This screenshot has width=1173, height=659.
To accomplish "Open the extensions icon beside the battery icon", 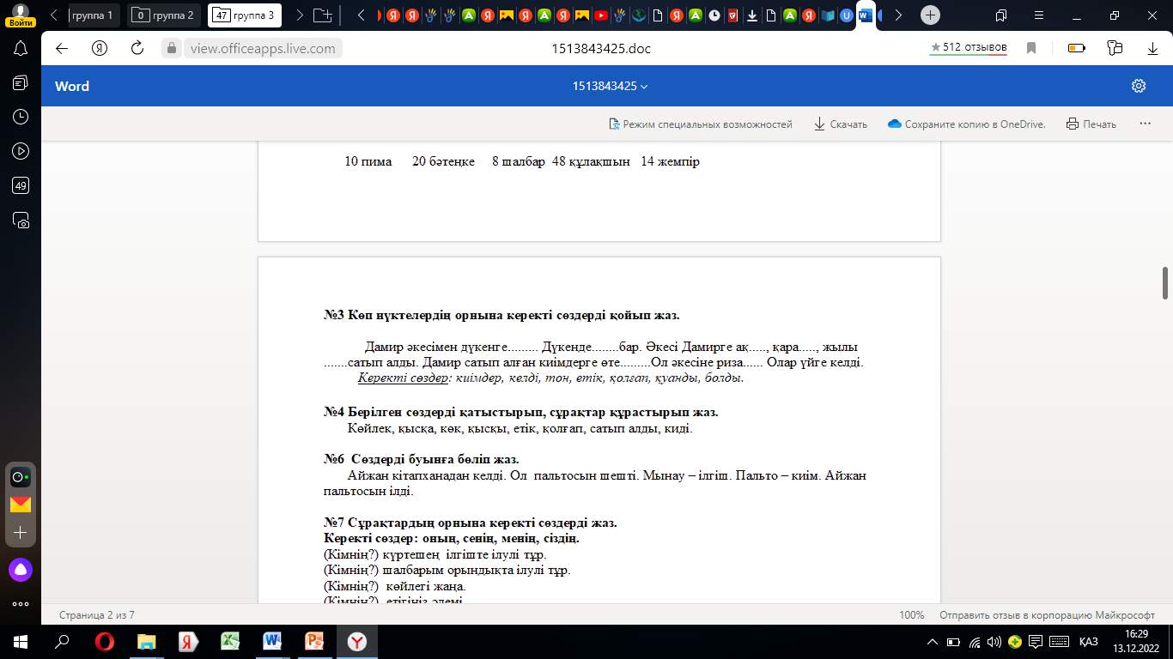I will tap(1115, 48).
